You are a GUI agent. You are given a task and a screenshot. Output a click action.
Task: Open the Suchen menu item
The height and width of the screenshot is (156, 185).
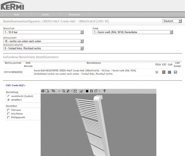click(x=46, y=15)
